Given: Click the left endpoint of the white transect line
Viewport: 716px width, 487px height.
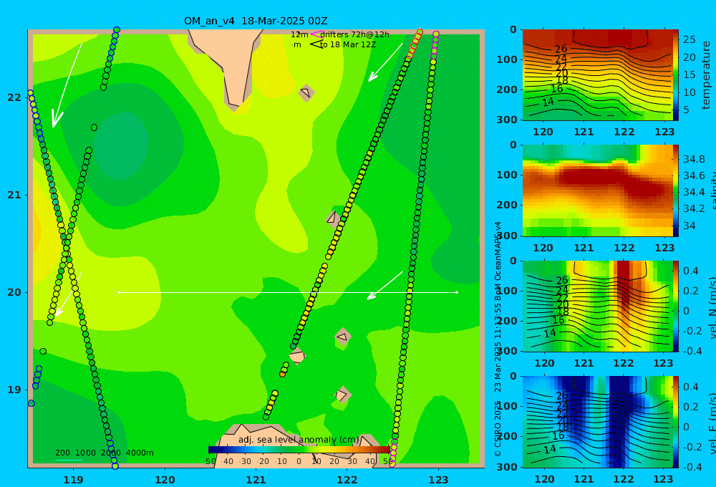Looking at the screenshot, I should click(x=120, y=292).
